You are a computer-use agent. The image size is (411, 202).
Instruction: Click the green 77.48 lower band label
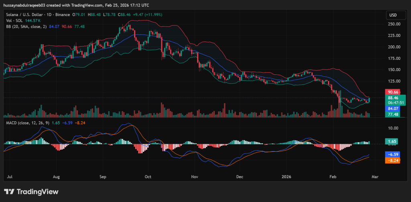pyautogui.click(x=393, y=114)
